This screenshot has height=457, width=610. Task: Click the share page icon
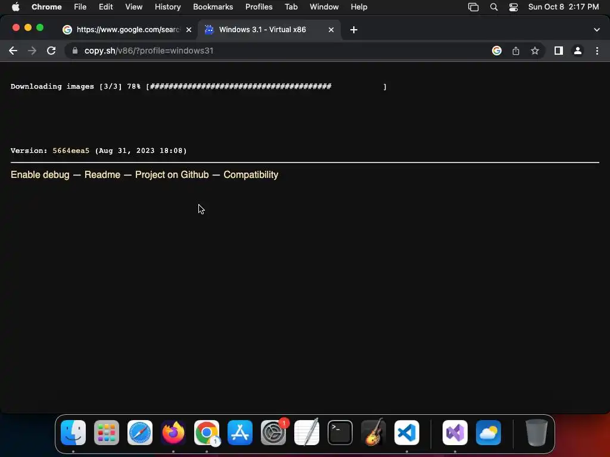[x=515, y=51]
